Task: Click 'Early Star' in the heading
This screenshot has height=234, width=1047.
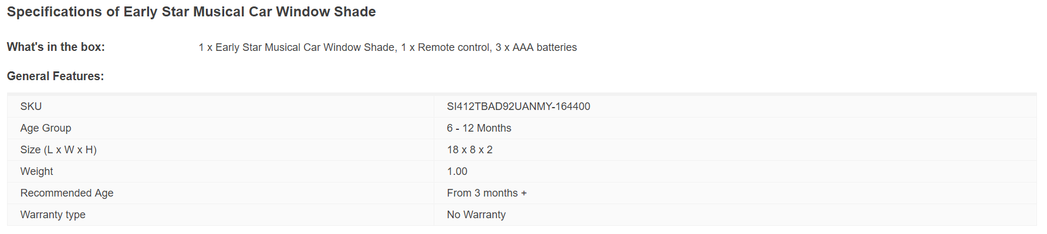Action: (151, 12)
